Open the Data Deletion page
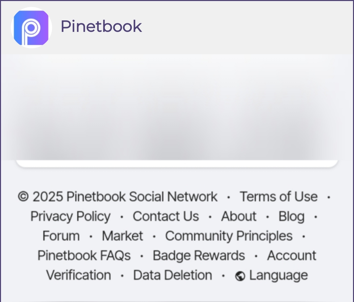The height and width of the screenshot is (302, 354). pos(172,275)
